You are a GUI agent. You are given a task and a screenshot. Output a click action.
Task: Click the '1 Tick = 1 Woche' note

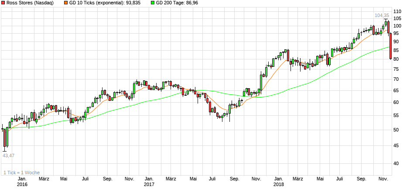coord(21,173)
